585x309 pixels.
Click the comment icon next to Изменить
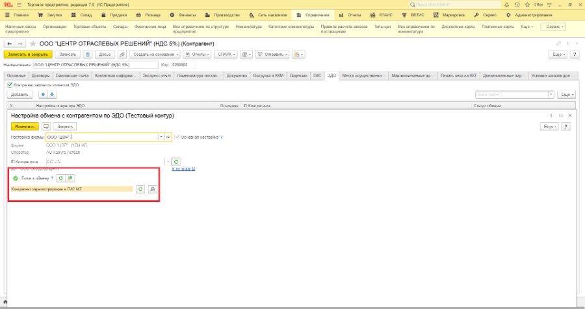[x=46, y=127]
